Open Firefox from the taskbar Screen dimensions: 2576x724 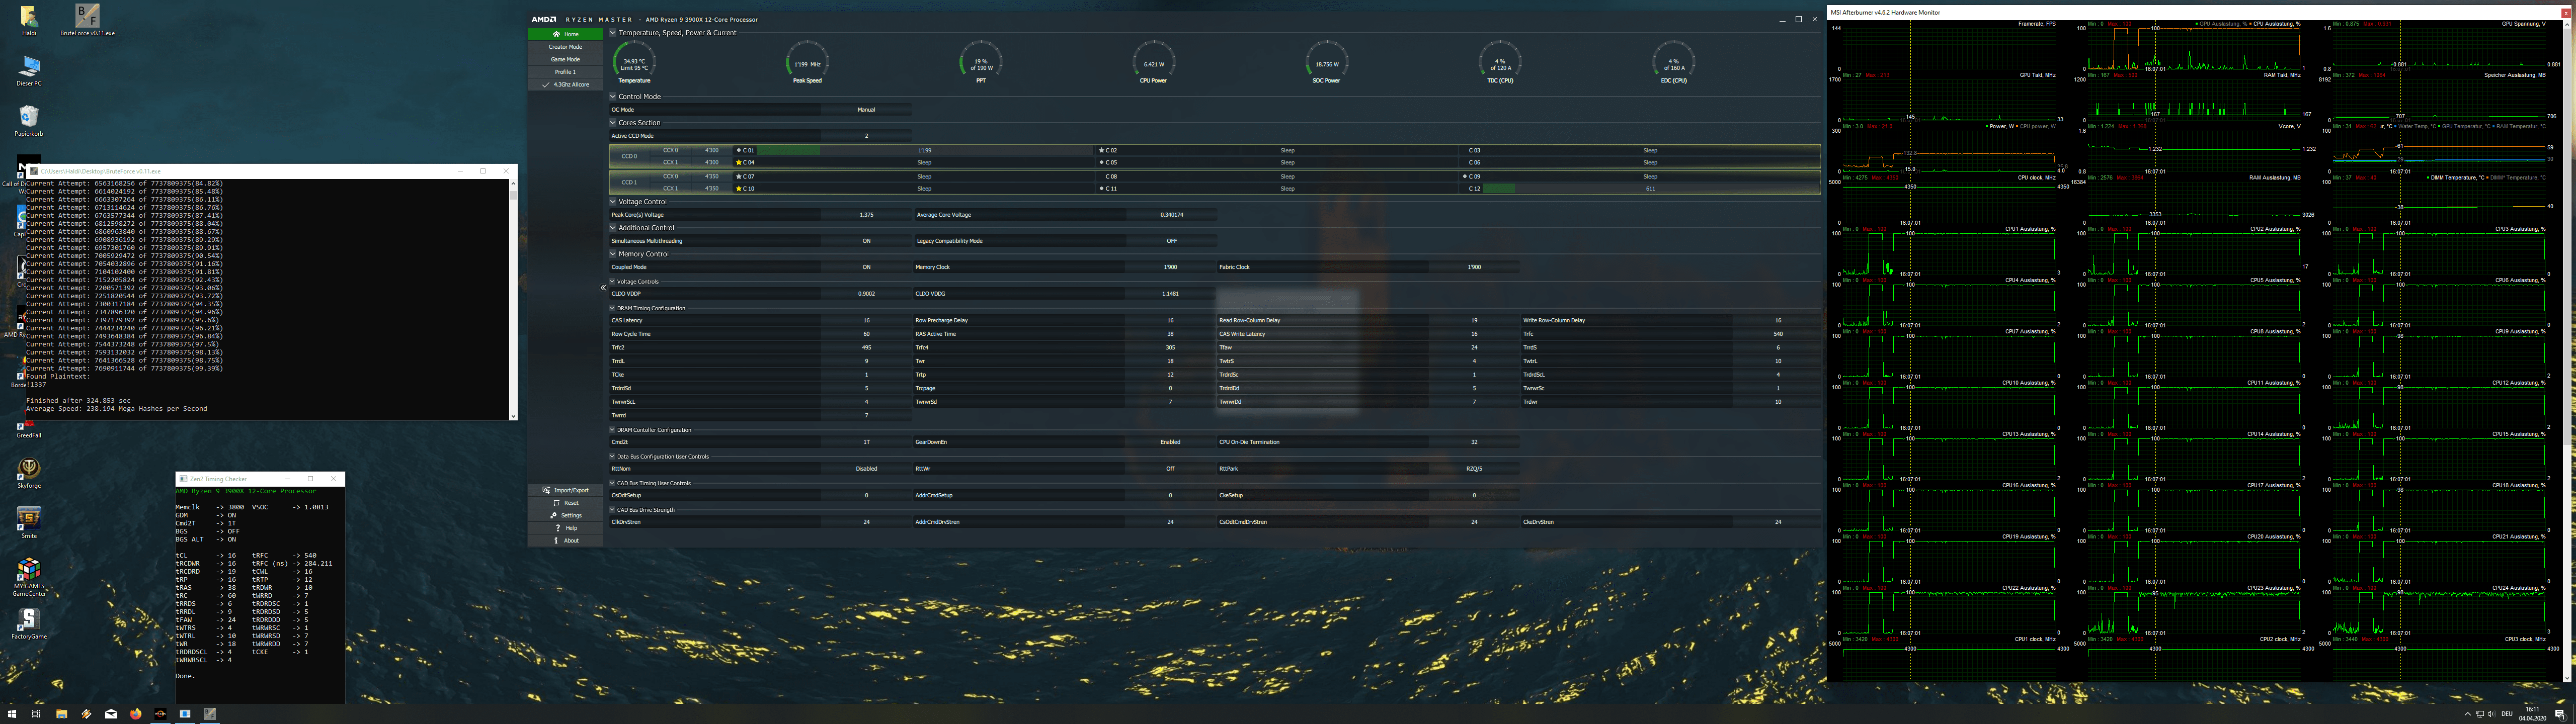click(135, 714)
